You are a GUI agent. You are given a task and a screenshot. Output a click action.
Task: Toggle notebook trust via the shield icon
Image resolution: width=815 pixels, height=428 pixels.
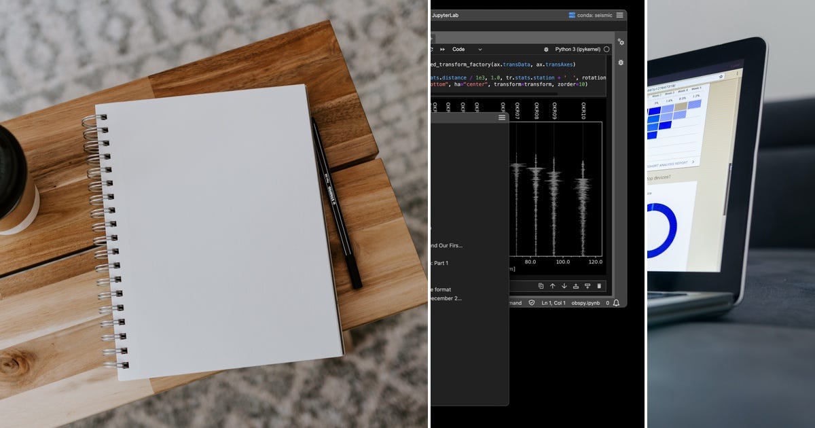(x=532, y=302)
